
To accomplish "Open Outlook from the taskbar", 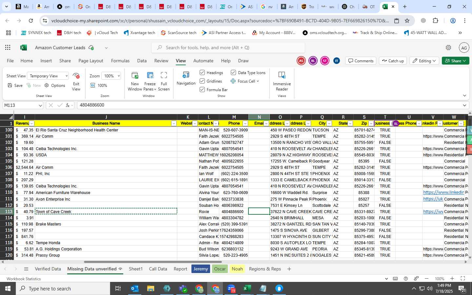I will [135, 288].
